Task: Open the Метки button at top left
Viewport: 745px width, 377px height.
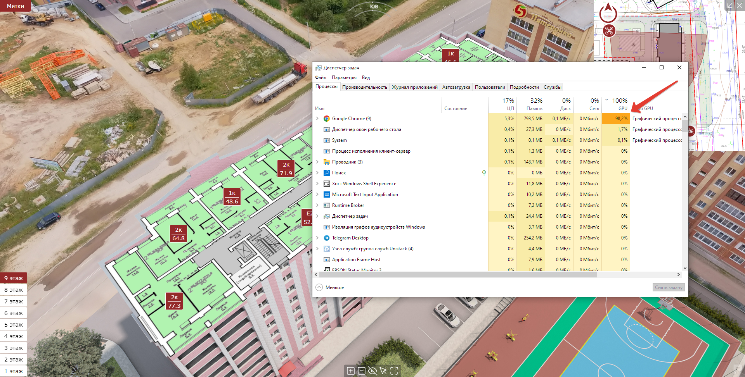Action: click(x=16, y=6)
